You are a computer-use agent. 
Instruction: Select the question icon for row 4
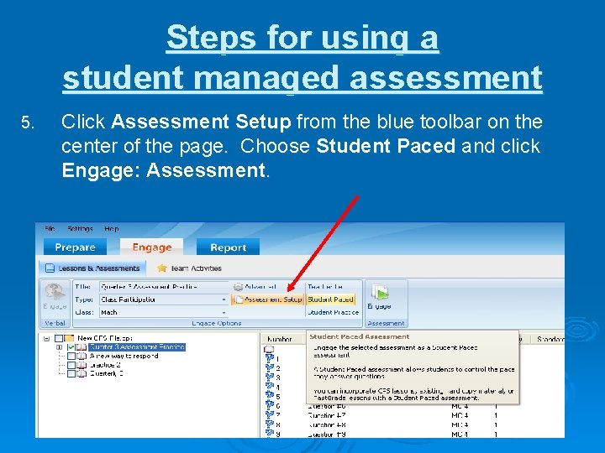(270, 387)
